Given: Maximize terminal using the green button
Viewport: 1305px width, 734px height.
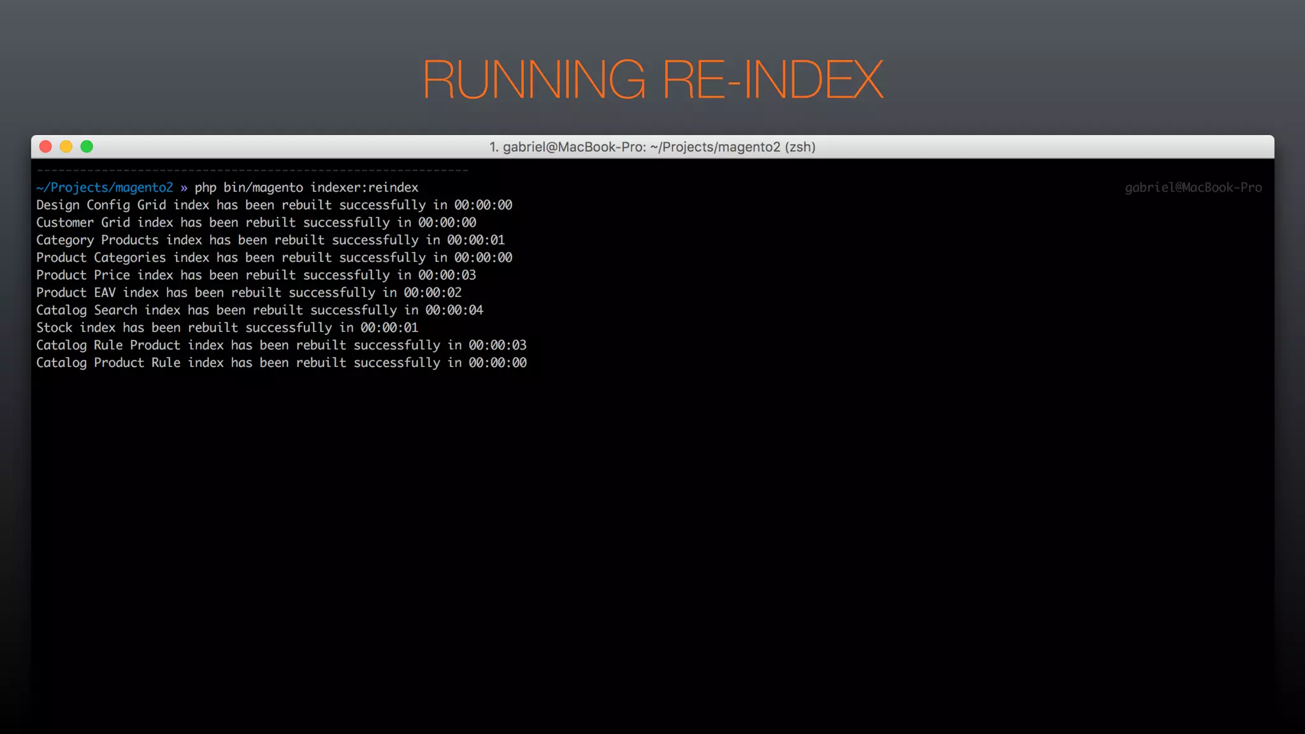Looking at the screenshot, I should coord(87,147).
